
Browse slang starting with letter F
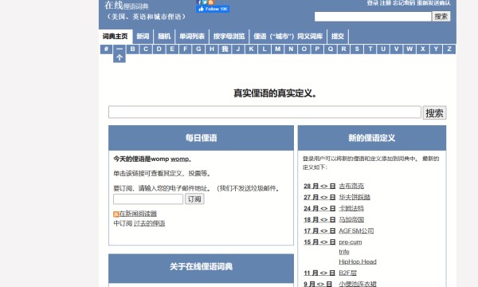186,49
